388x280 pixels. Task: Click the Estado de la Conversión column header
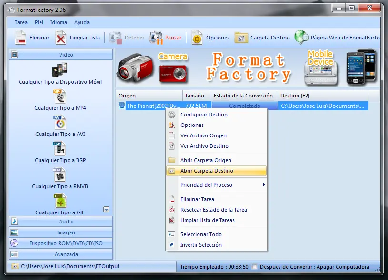pyautogui.click(x=245, y=96)
